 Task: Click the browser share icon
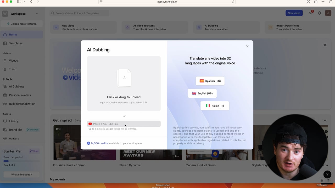coord(316,2)
